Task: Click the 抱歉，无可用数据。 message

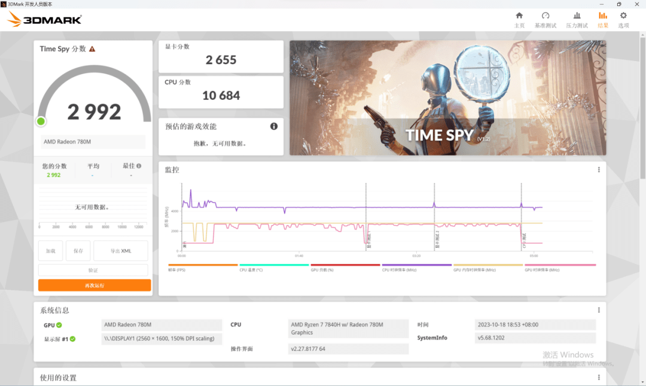Action: pyautogui.click(x=221, y=144)
